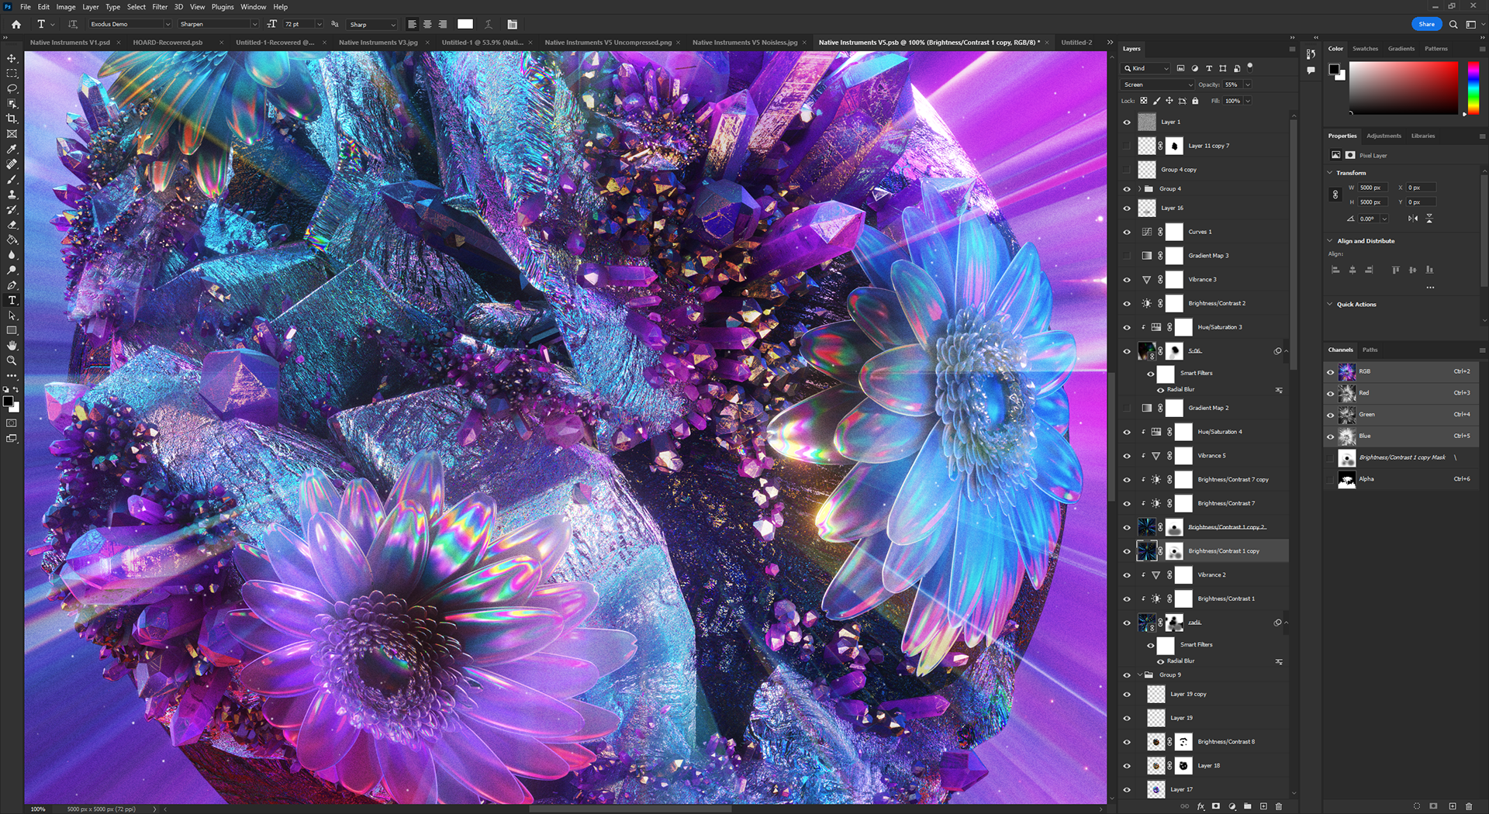Image resolution: width=1489 pixels, height=814 pixels.
Task: Select the Alpha channel row
Action: (1402, 479)
